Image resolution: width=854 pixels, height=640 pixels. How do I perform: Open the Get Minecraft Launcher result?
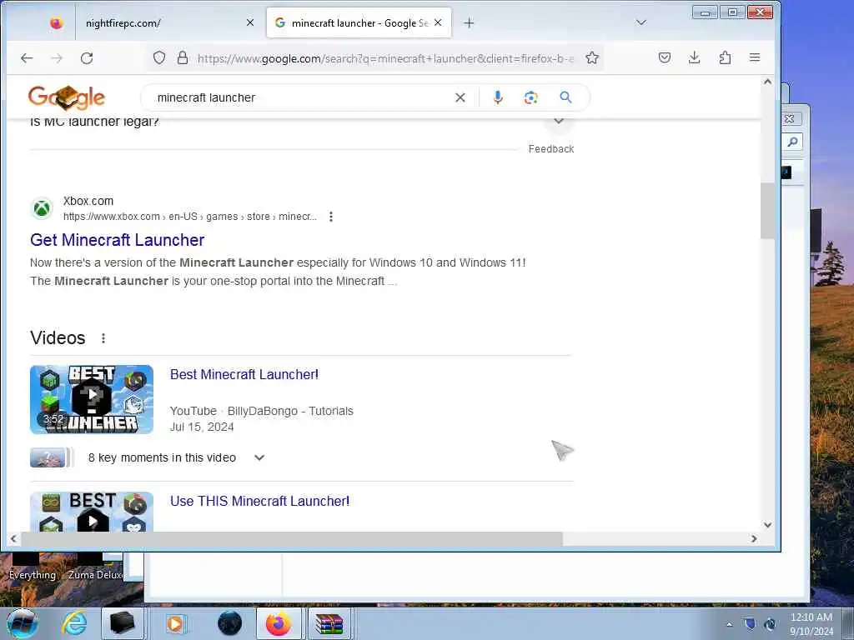pyautogui.click(x=117, y=240)
